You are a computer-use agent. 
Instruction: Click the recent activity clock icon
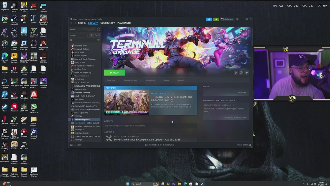pyautogui.click(x=95, y=35)
